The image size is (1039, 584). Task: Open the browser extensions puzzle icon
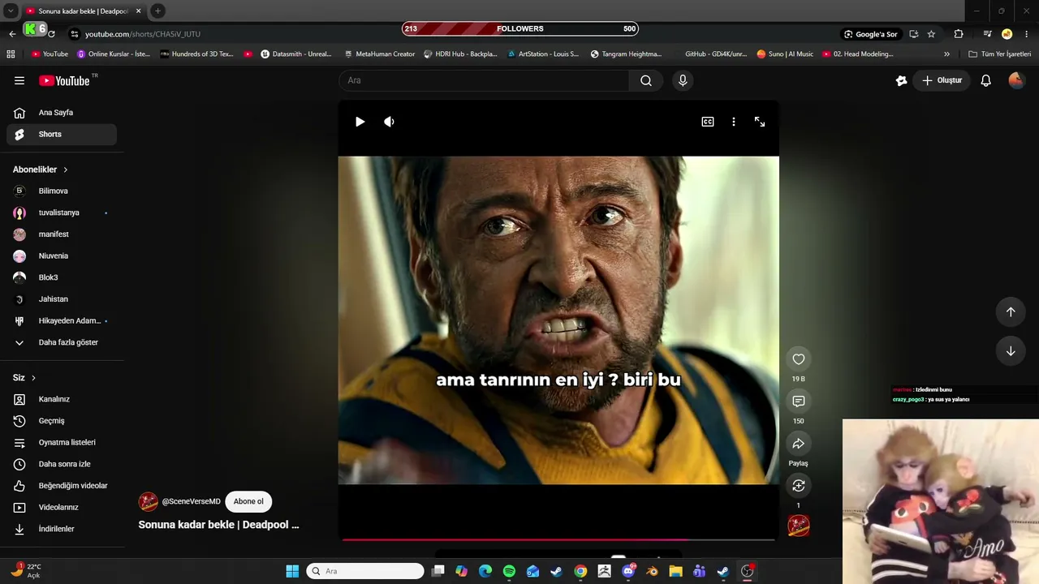[959, 34]
